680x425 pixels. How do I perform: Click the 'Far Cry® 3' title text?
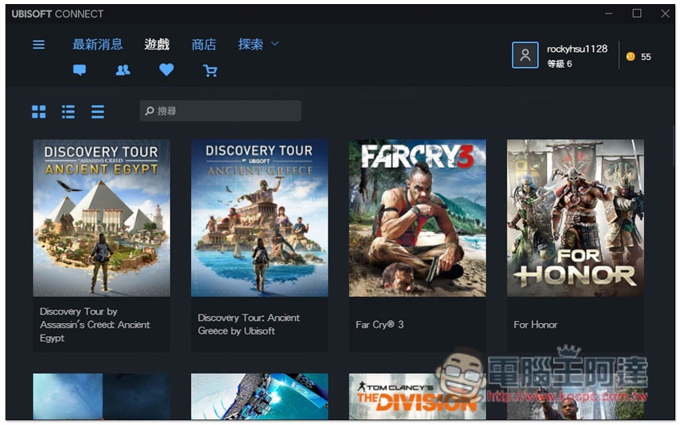point(379,324)
